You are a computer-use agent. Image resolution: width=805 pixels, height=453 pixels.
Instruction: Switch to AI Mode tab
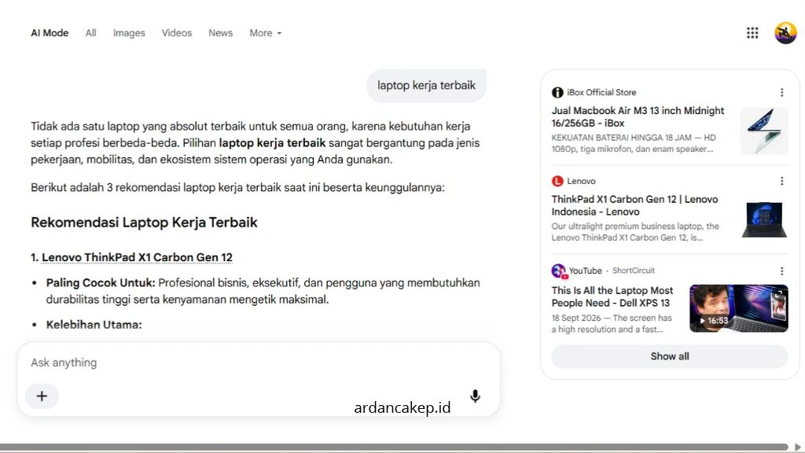(50, 33)
